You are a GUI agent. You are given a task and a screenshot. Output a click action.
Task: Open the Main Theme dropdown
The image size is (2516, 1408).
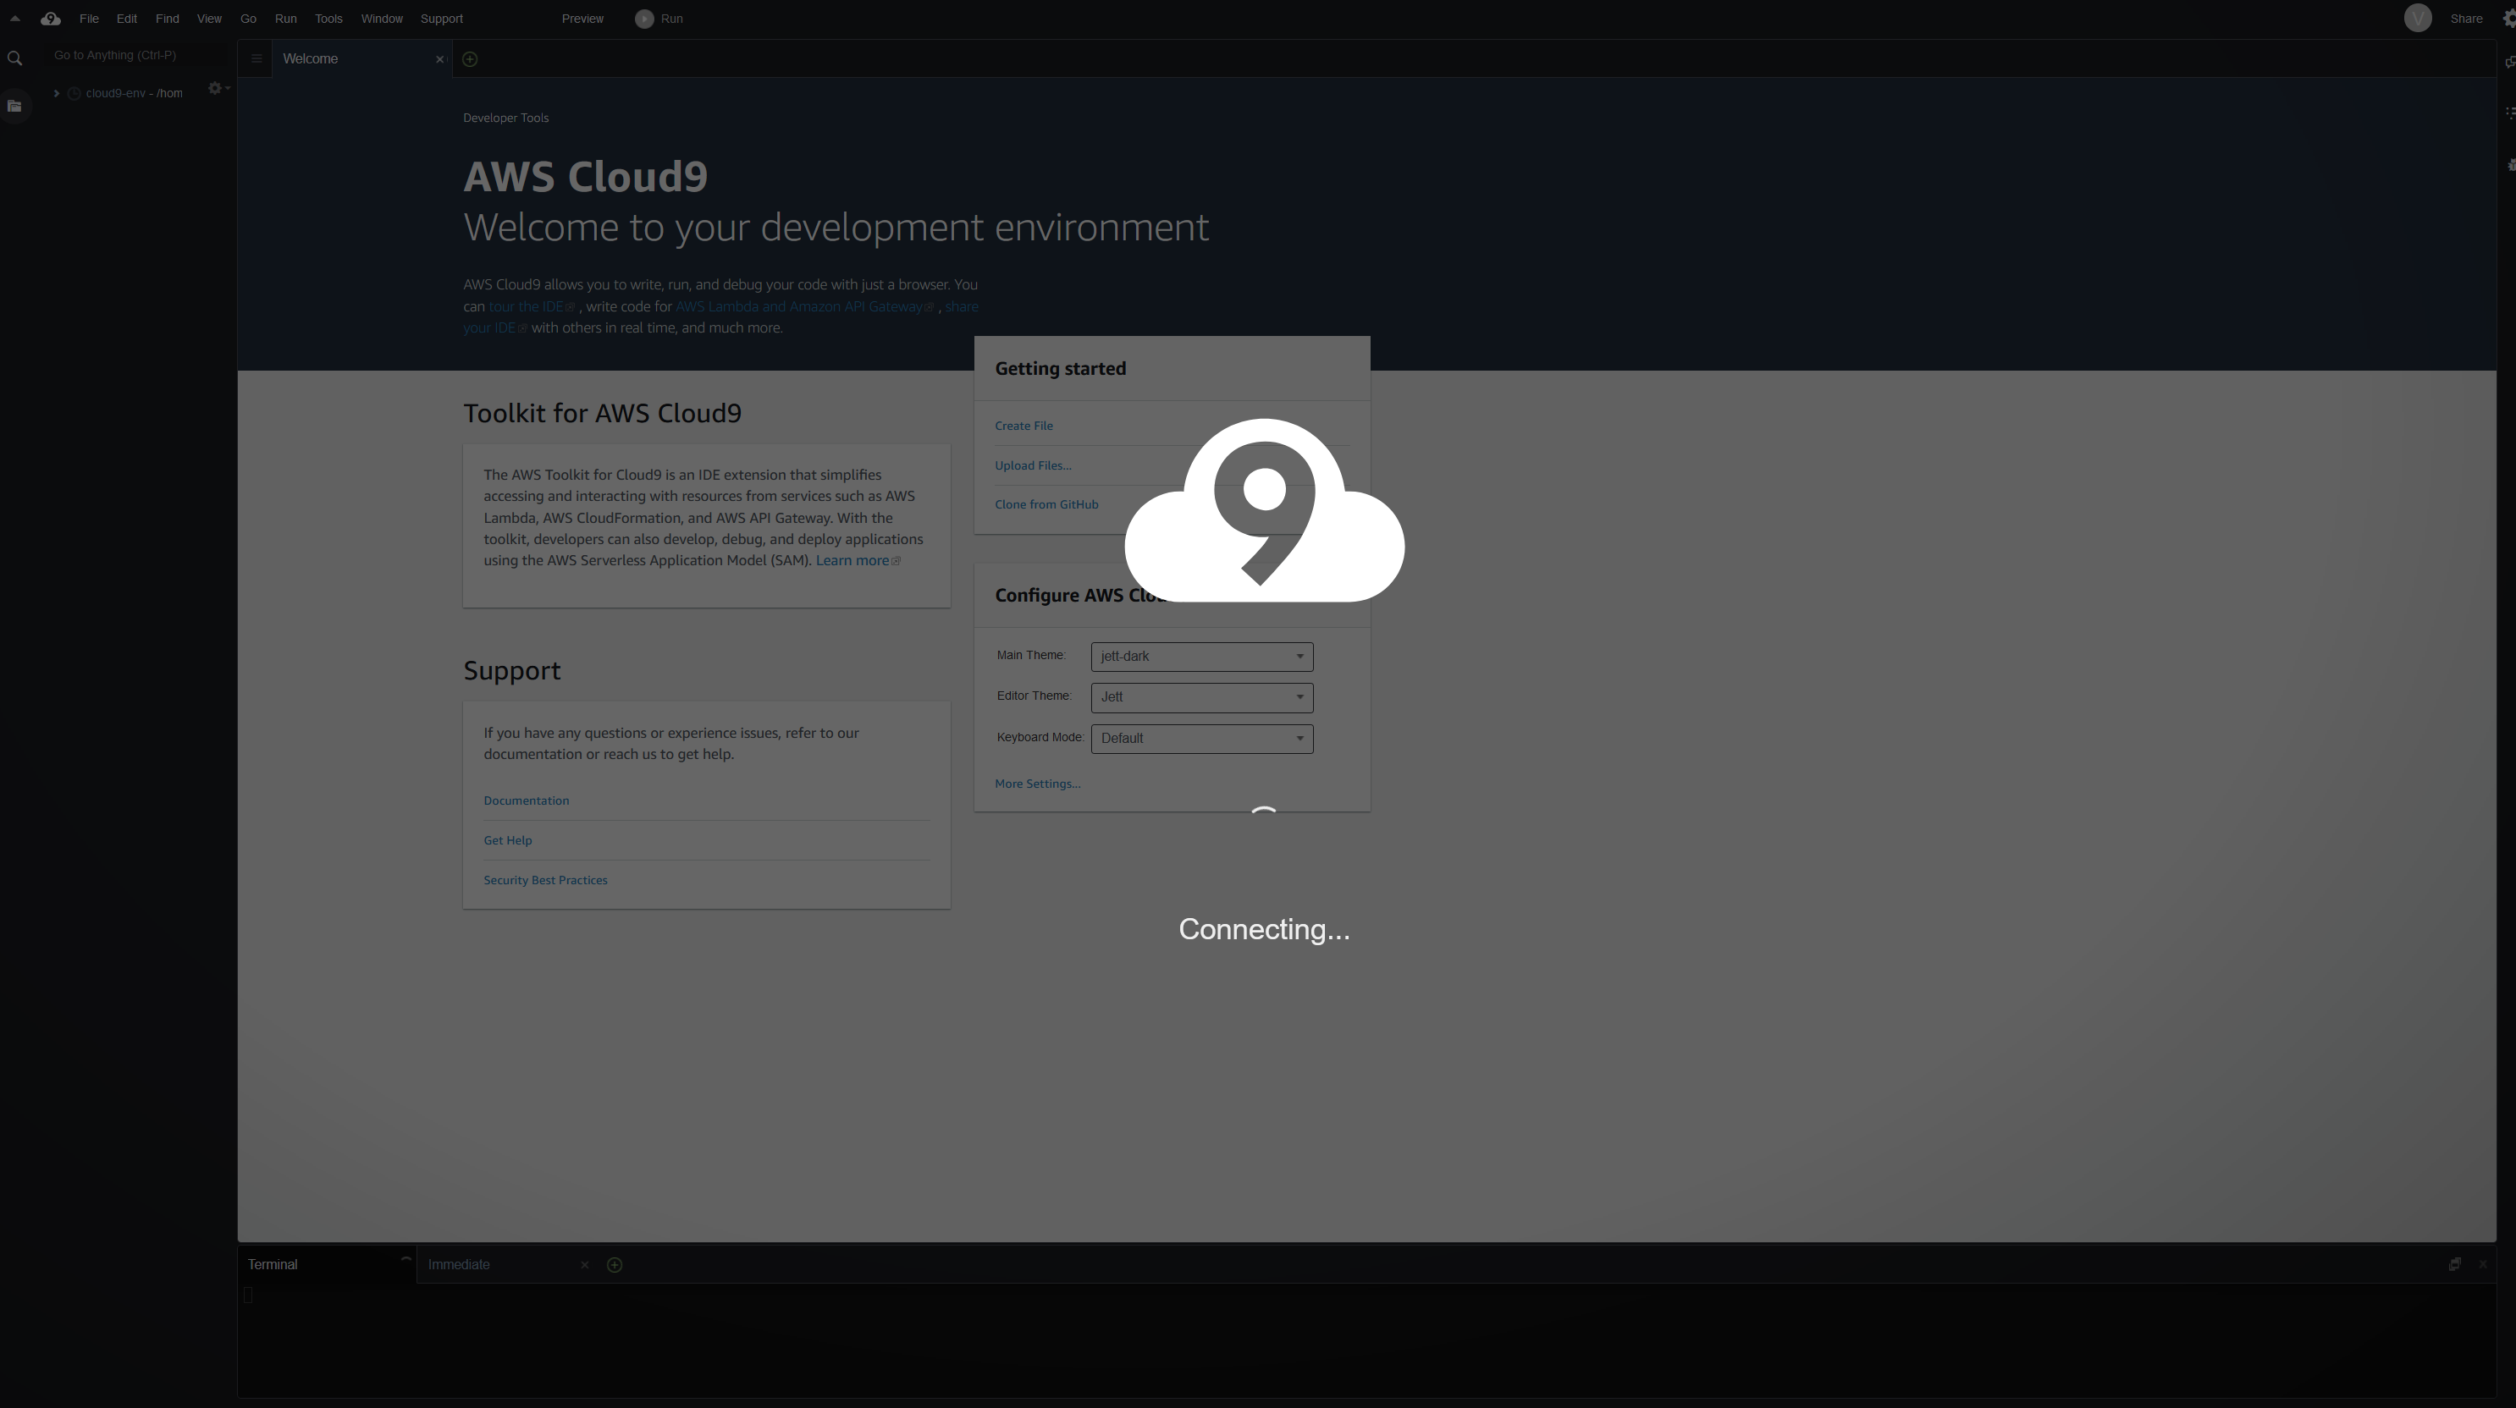pos(1201,656)
